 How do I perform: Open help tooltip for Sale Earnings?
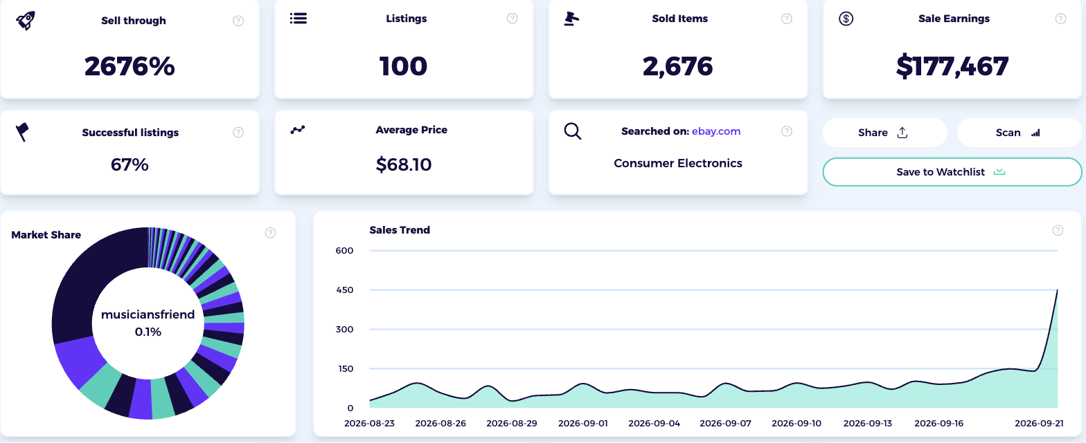[x=1060, y=19]
